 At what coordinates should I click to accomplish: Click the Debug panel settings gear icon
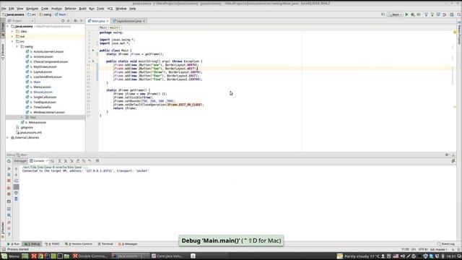click(447, 155)
